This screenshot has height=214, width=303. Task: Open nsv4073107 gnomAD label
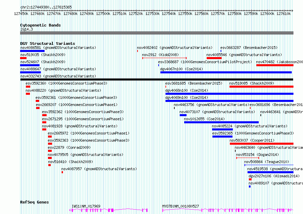[x=217, y=112]
